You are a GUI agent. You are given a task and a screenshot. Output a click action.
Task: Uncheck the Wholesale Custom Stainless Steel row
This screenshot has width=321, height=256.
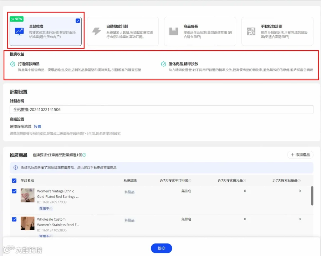click(14, 219)
